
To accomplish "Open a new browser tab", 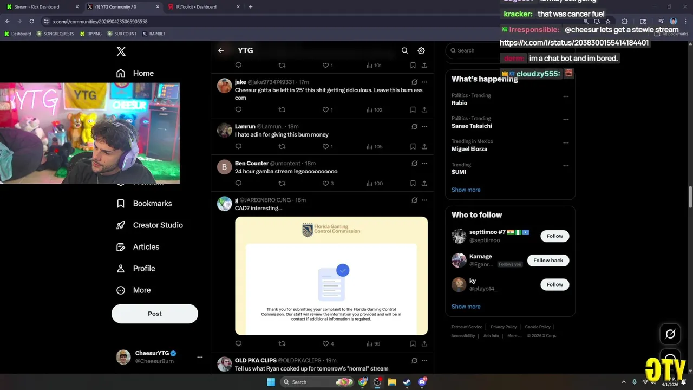I will 250,7.
